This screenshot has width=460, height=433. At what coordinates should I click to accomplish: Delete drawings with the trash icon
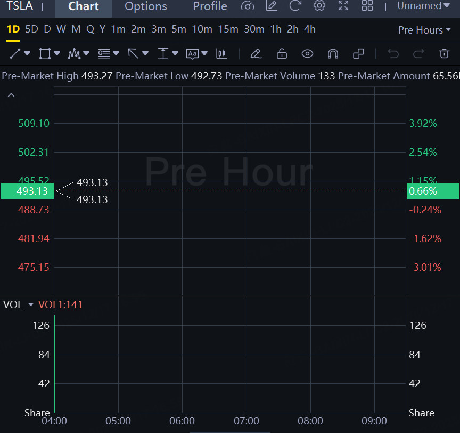point(444,54)
